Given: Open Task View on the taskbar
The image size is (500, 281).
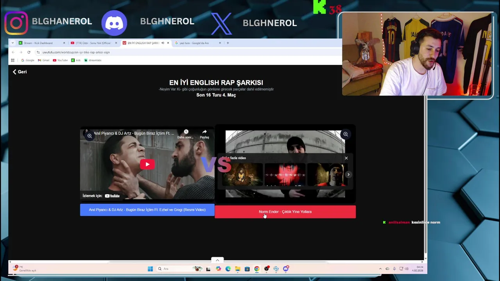Looking at the screenshot, I should 208,269.
